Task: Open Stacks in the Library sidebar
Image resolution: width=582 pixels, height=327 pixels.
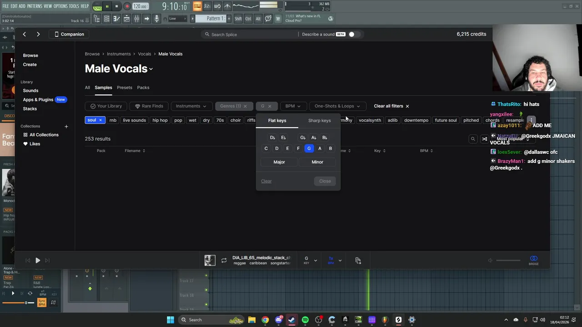Action: tap(30, 109)
